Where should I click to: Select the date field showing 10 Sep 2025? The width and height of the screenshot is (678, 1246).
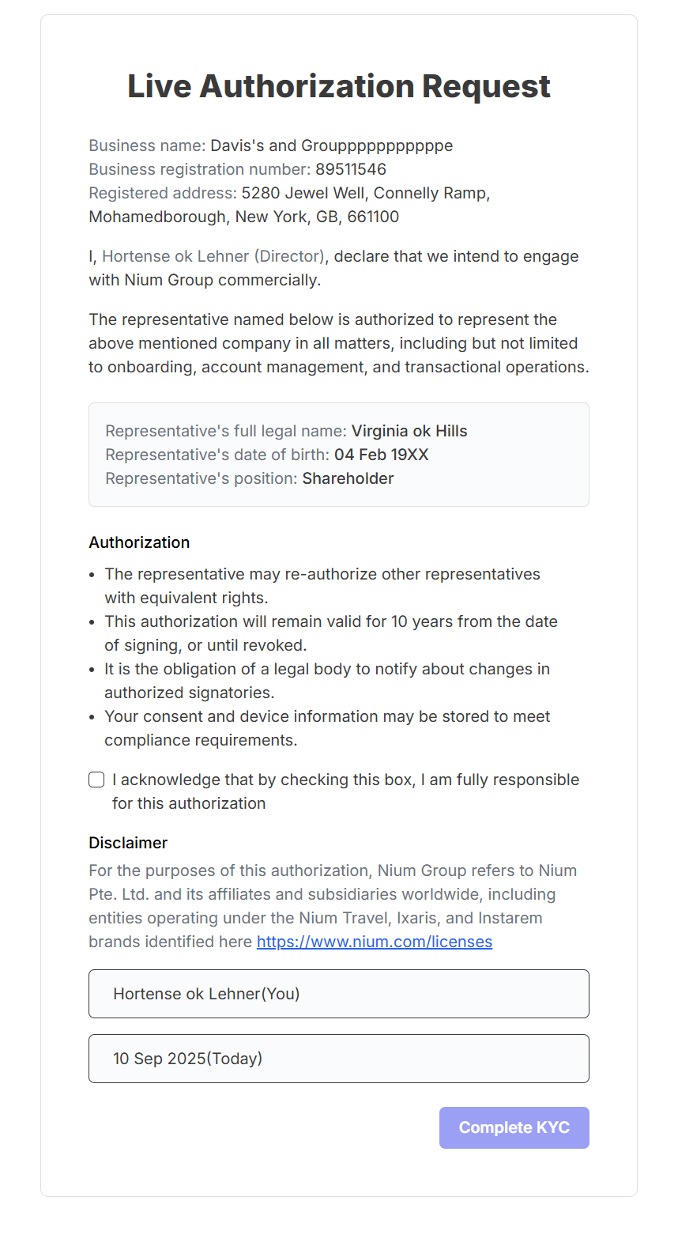[338, 1059]
